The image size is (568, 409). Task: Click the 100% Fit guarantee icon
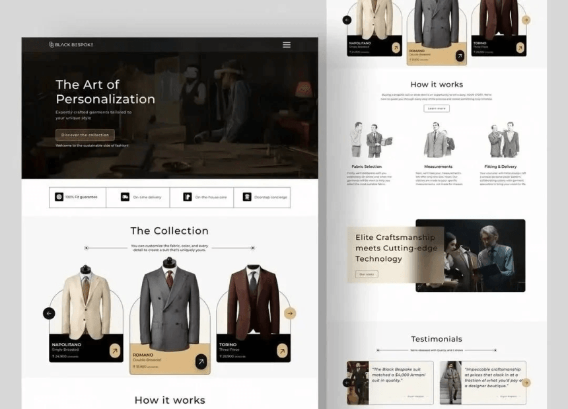[x=58, y=197]
